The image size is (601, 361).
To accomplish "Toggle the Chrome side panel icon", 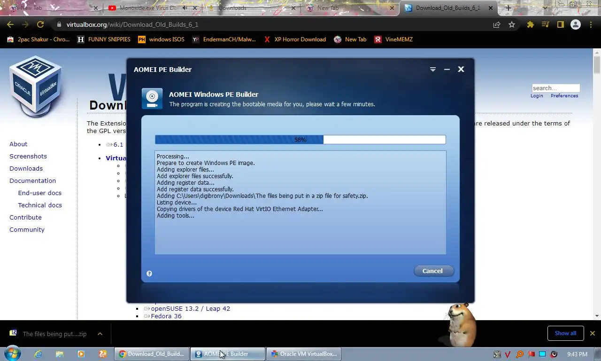I will pyautogui.click(x=560, y=24).
